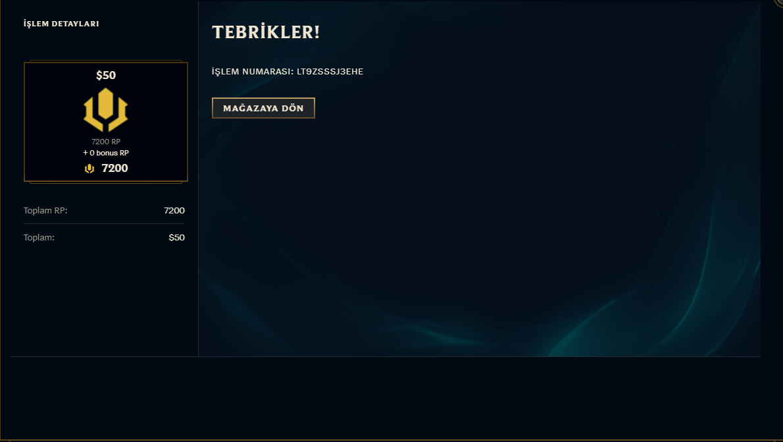This screenshot has width=783, height=442.
Task: Click the small RP icon beside bold 7200
Action: point(89,169)
